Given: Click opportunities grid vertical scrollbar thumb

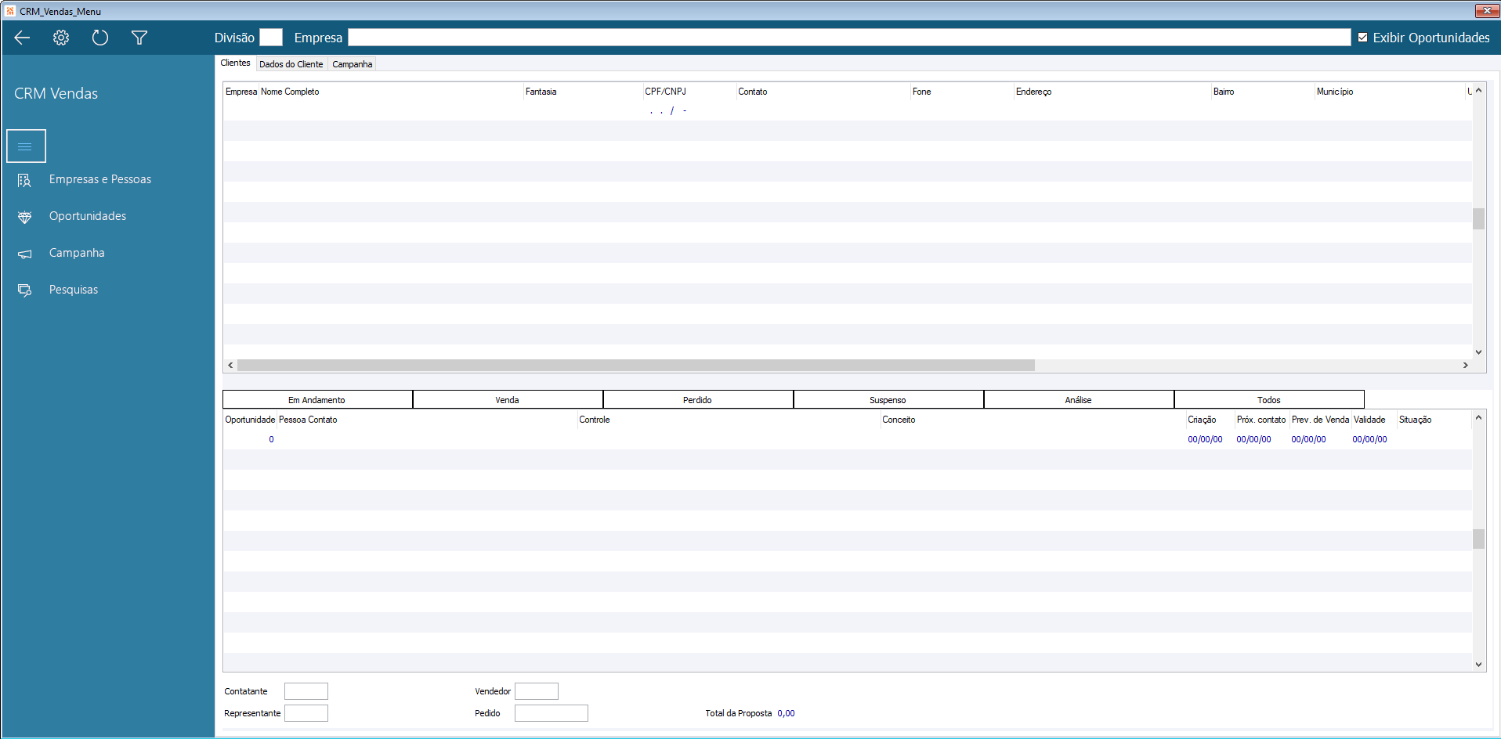Looking at the screenshot, I should point(1478,539).
